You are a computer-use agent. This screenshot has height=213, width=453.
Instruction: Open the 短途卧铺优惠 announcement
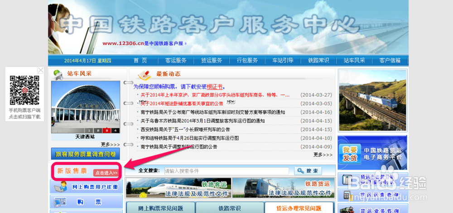click(x=182, y=103)
